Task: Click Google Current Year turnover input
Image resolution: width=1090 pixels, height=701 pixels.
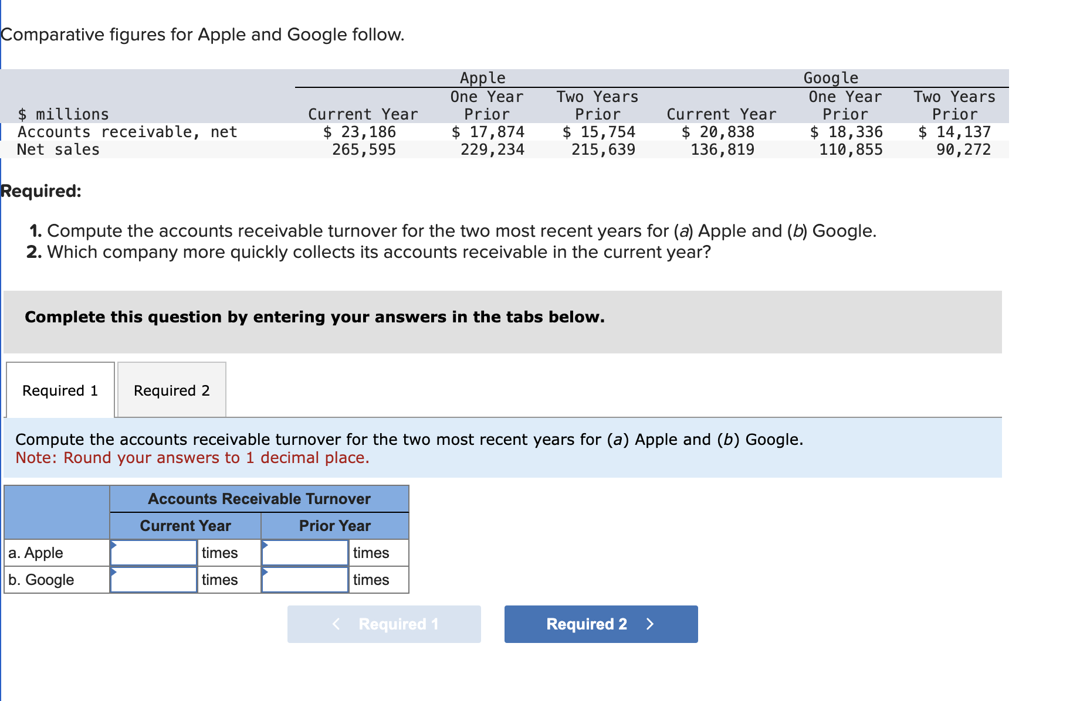Action: pos(154,580)
